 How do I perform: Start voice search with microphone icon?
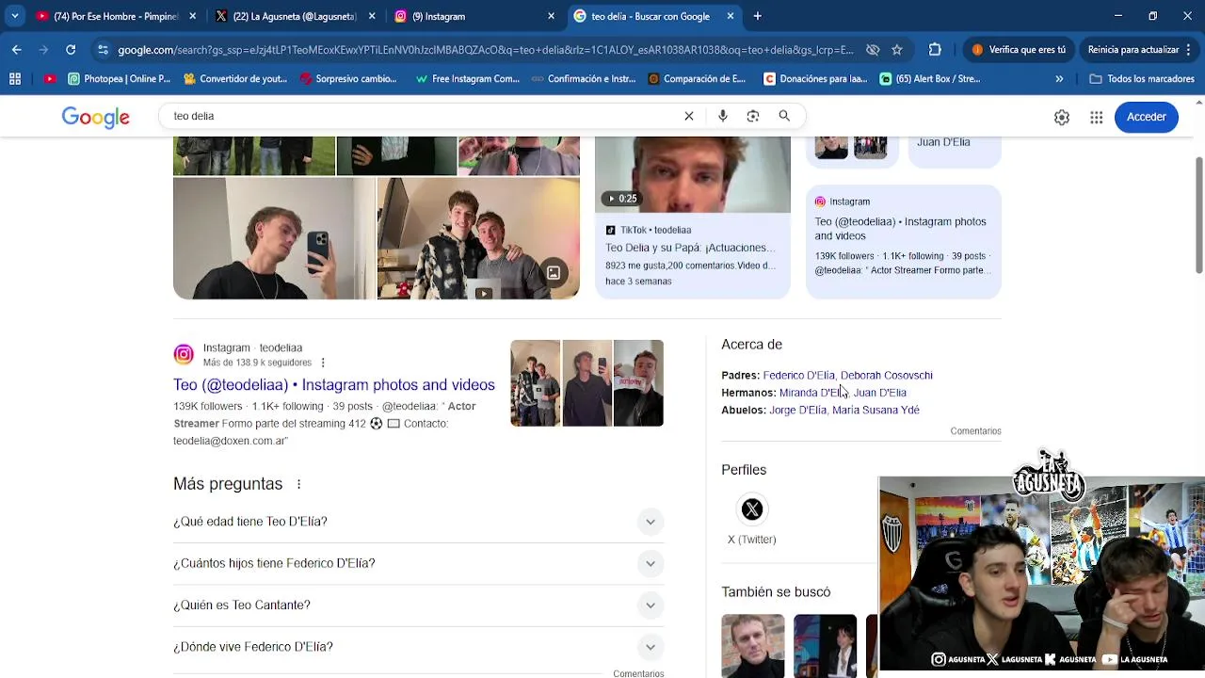[722, 116]
